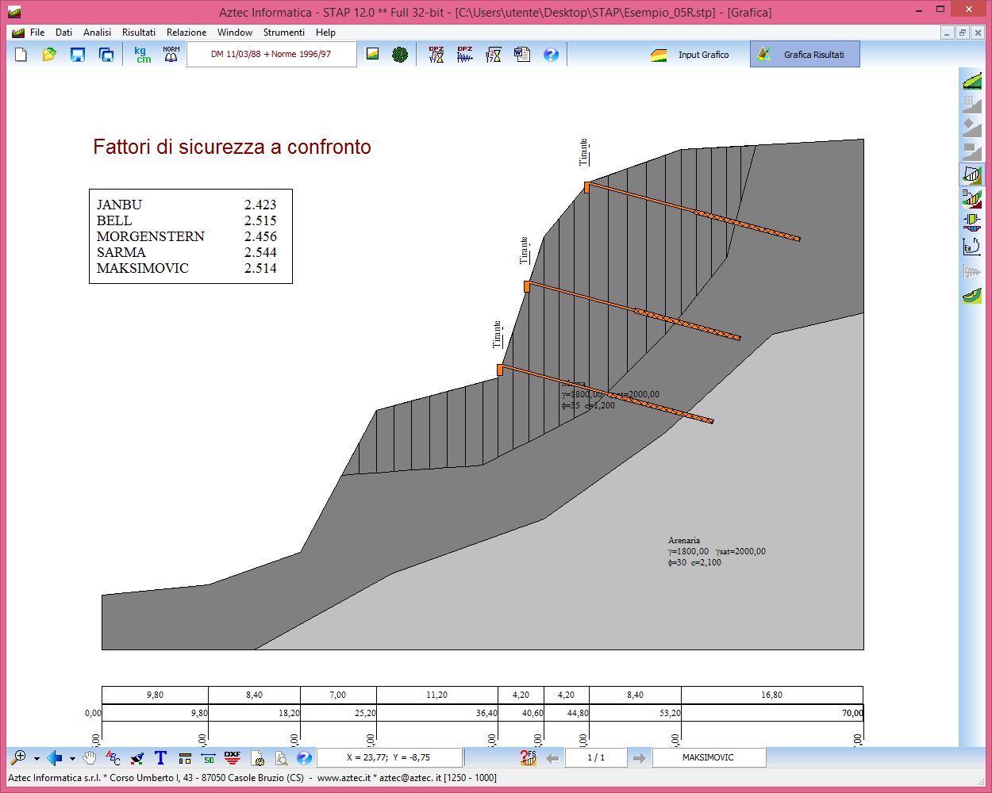Click the Ea-Fs graph icon in sidebar
Viewport: 992px width, 793px height.
(x=971, y=247)
